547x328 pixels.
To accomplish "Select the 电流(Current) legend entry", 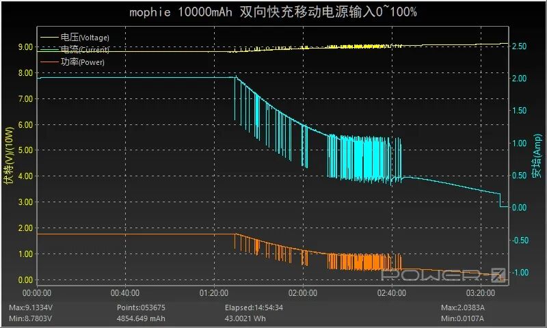I will [75, 49].
